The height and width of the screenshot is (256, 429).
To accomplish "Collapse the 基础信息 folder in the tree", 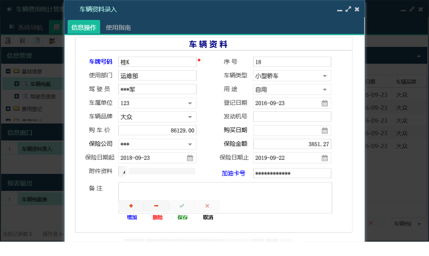I will coord(9,71).
